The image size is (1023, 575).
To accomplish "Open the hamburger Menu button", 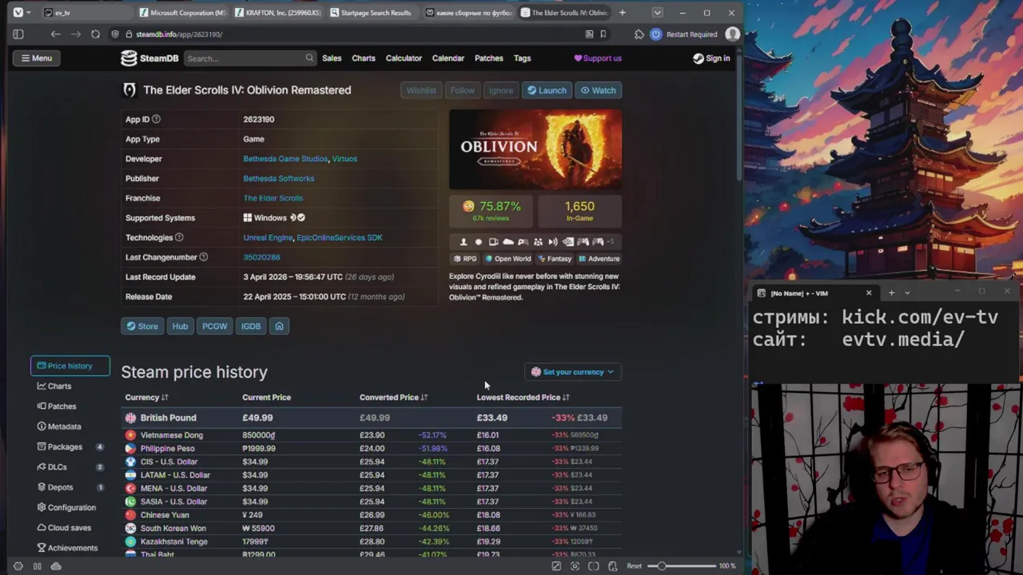I will click(x=37, y=58).
